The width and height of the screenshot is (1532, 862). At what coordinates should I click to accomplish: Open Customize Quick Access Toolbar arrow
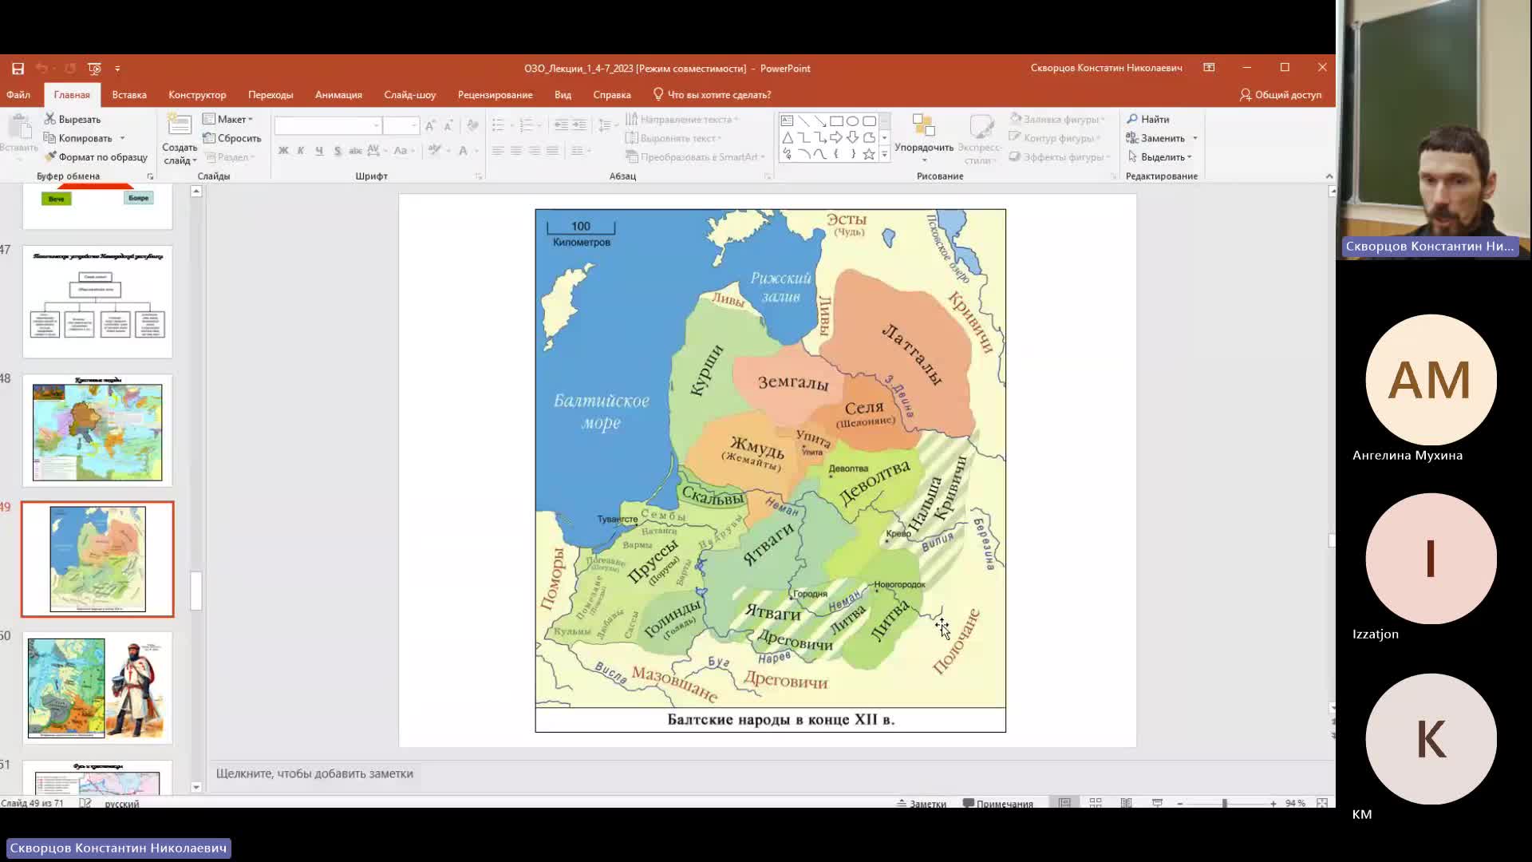point(117,69)
